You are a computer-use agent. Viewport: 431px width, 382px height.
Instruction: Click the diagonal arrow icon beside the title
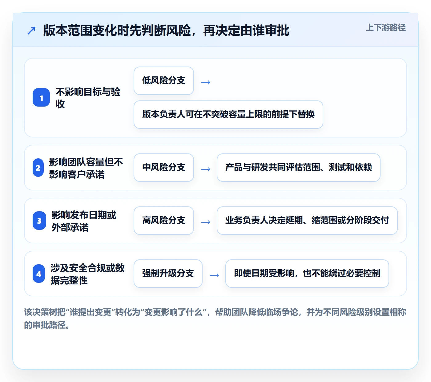click(x=31, y=30)
